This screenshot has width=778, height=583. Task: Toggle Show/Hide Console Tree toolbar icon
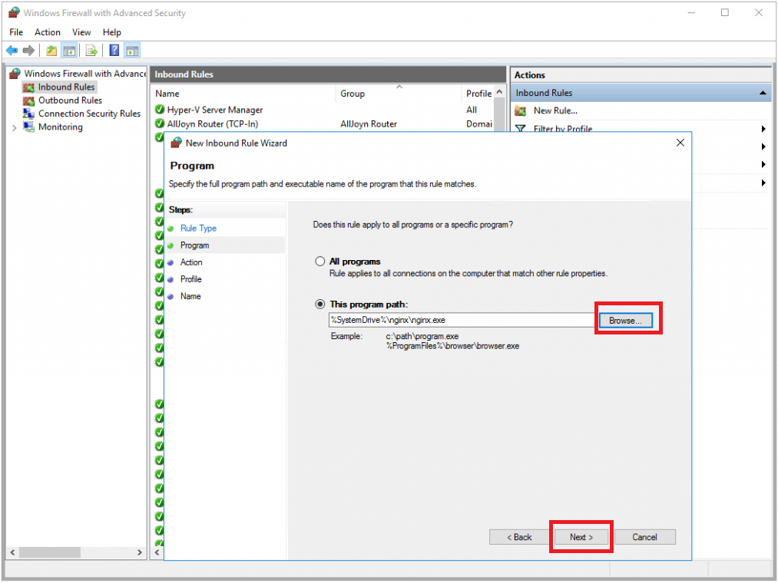(x=69, y=50)
